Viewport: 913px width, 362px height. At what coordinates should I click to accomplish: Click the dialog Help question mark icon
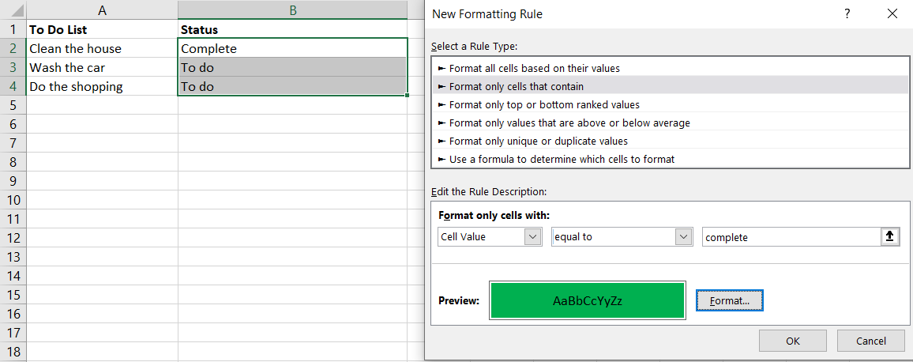pyautogui.click(x=847, y=13)
